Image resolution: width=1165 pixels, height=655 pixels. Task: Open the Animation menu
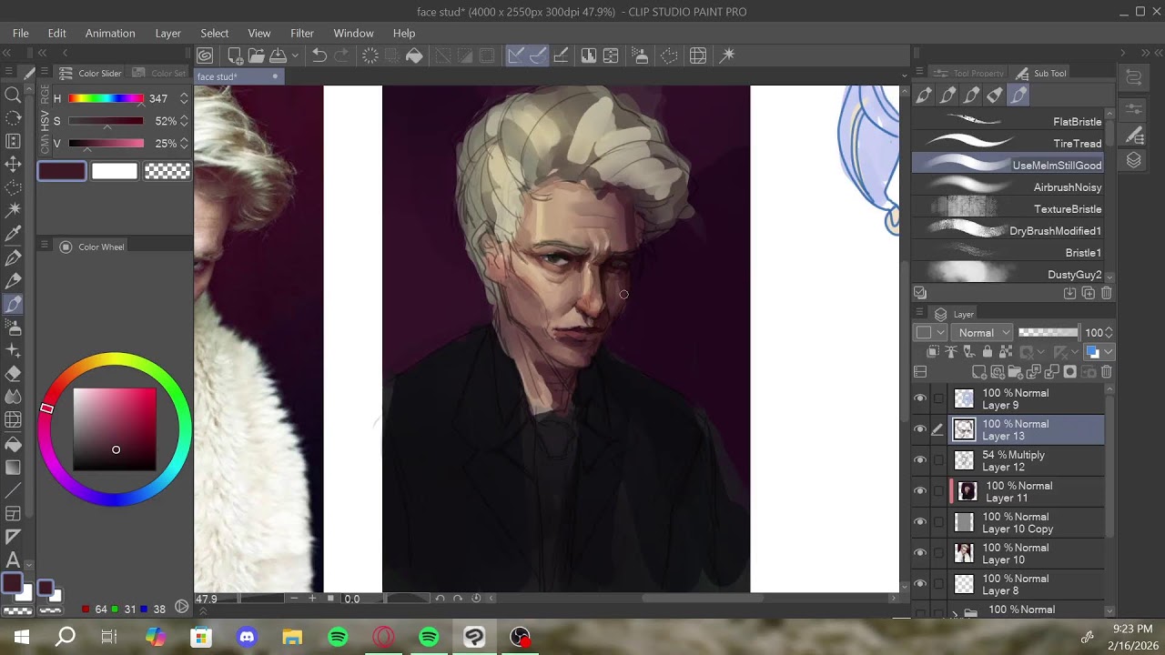point(110,33)
